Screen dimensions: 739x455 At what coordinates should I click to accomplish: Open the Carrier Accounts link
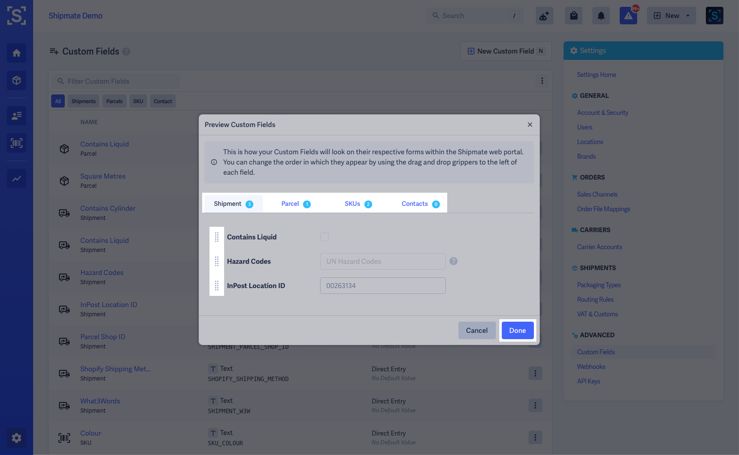(600, 247)
